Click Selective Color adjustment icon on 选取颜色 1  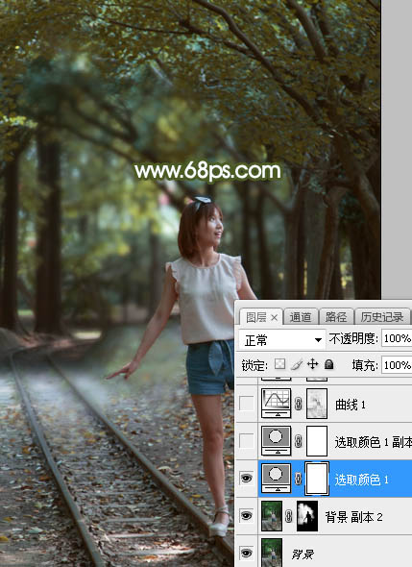(276, 479)
